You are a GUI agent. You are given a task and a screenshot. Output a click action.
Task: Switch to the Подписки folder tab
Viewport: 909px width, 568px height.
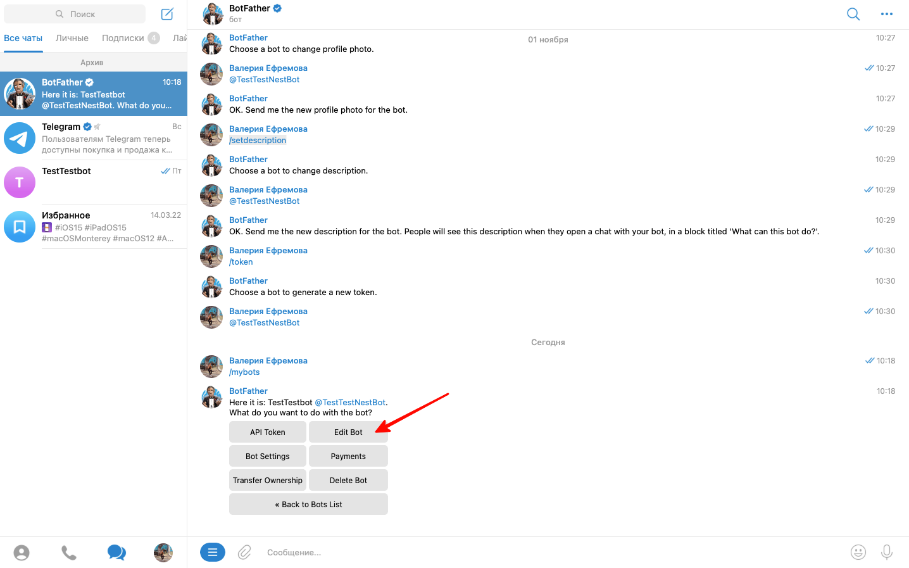coord(123,38)
